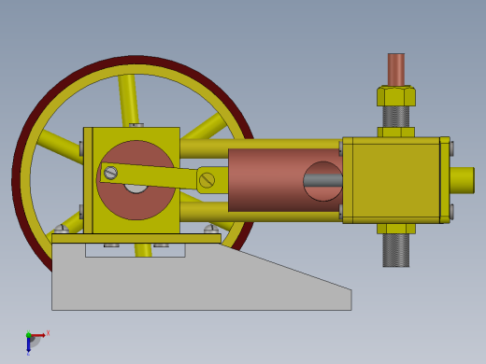Pick the gray piston rod inside circular cutout
Image resolution: width=486 pixels, height=364 pixels.
coord(323,180)
